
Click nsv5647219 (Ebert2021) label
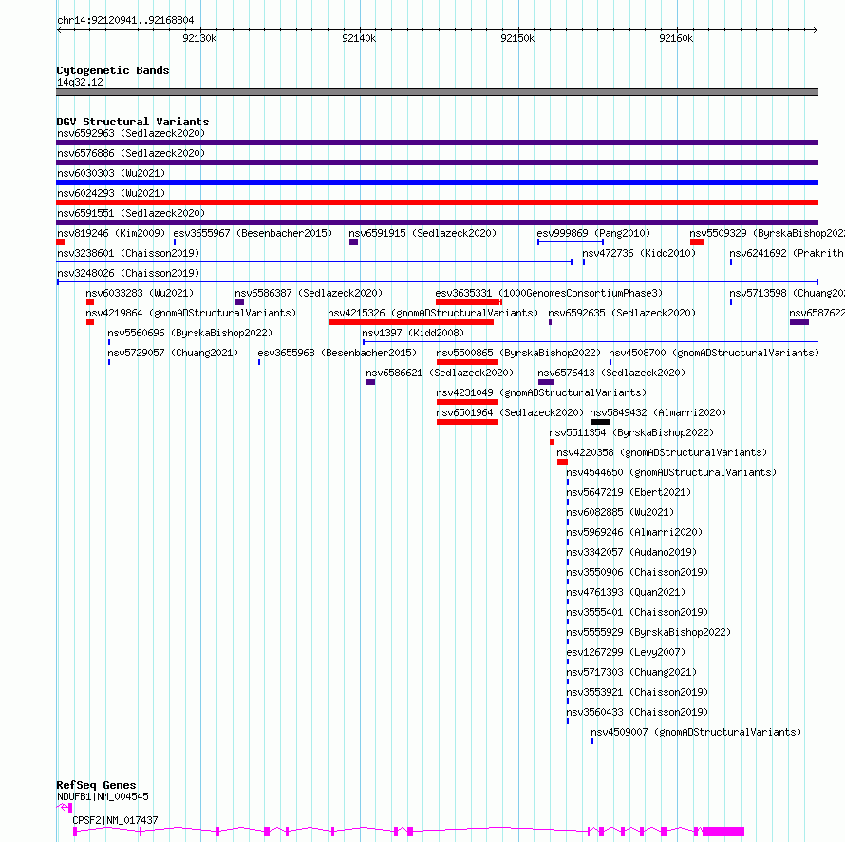tap(629, 492)
